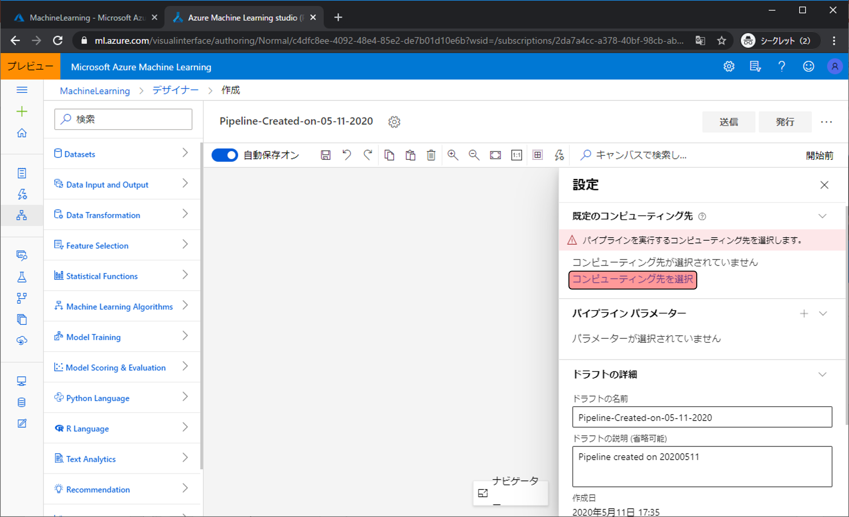Click the コンピューティング先を選択 link
The height and width of the screenshot is (517, 849).
(632, 279)
